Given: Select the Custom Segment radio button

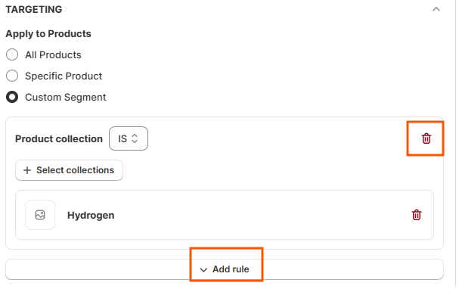Looking at the screenshot, I should pos(12,97).
